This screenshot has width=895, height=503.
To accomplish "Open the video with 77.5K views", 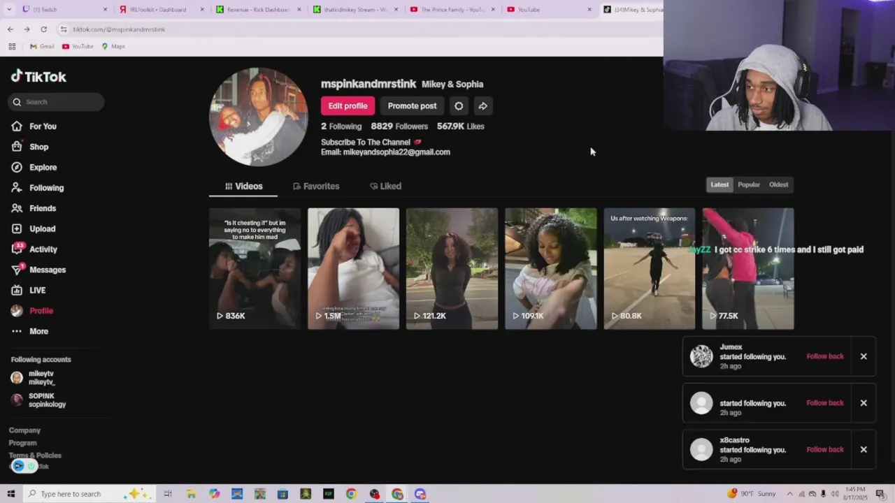I will tap(748, 268).
